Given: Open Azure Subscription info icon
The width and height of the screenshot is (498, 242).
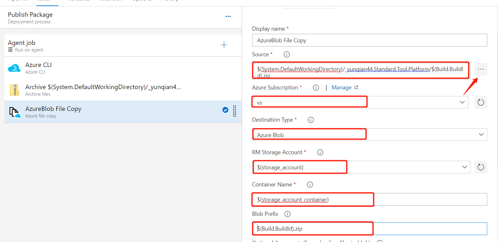Looking at the screenshot, I should (x=316, y=88).
